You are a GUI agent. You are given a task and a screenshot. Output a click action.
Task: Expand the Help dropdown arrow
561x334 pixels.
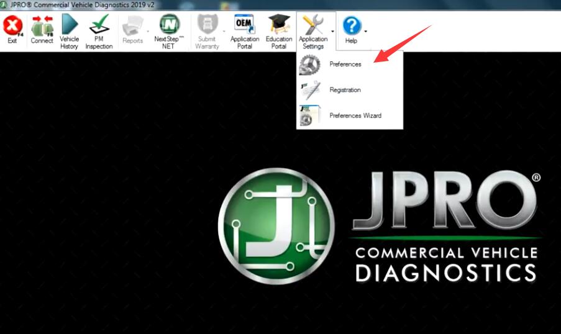pyautogui.click(x=365, y=32)
